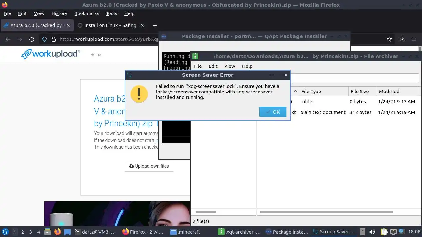Bookmark this page with the star icon
The image size is (422, 237).
coord(389,39)
